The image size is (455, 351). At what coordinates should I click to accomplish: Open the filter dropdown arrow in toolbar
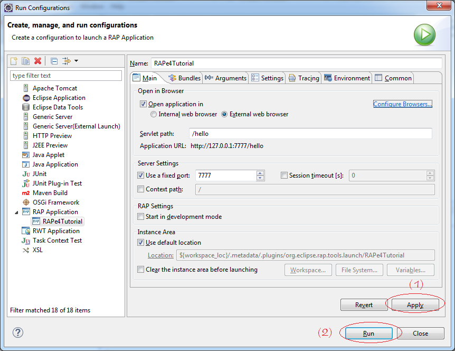[77, 61]
